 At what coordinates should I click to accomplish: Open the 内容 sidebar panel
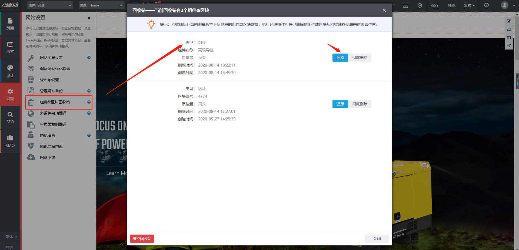(x=10, y=47)
